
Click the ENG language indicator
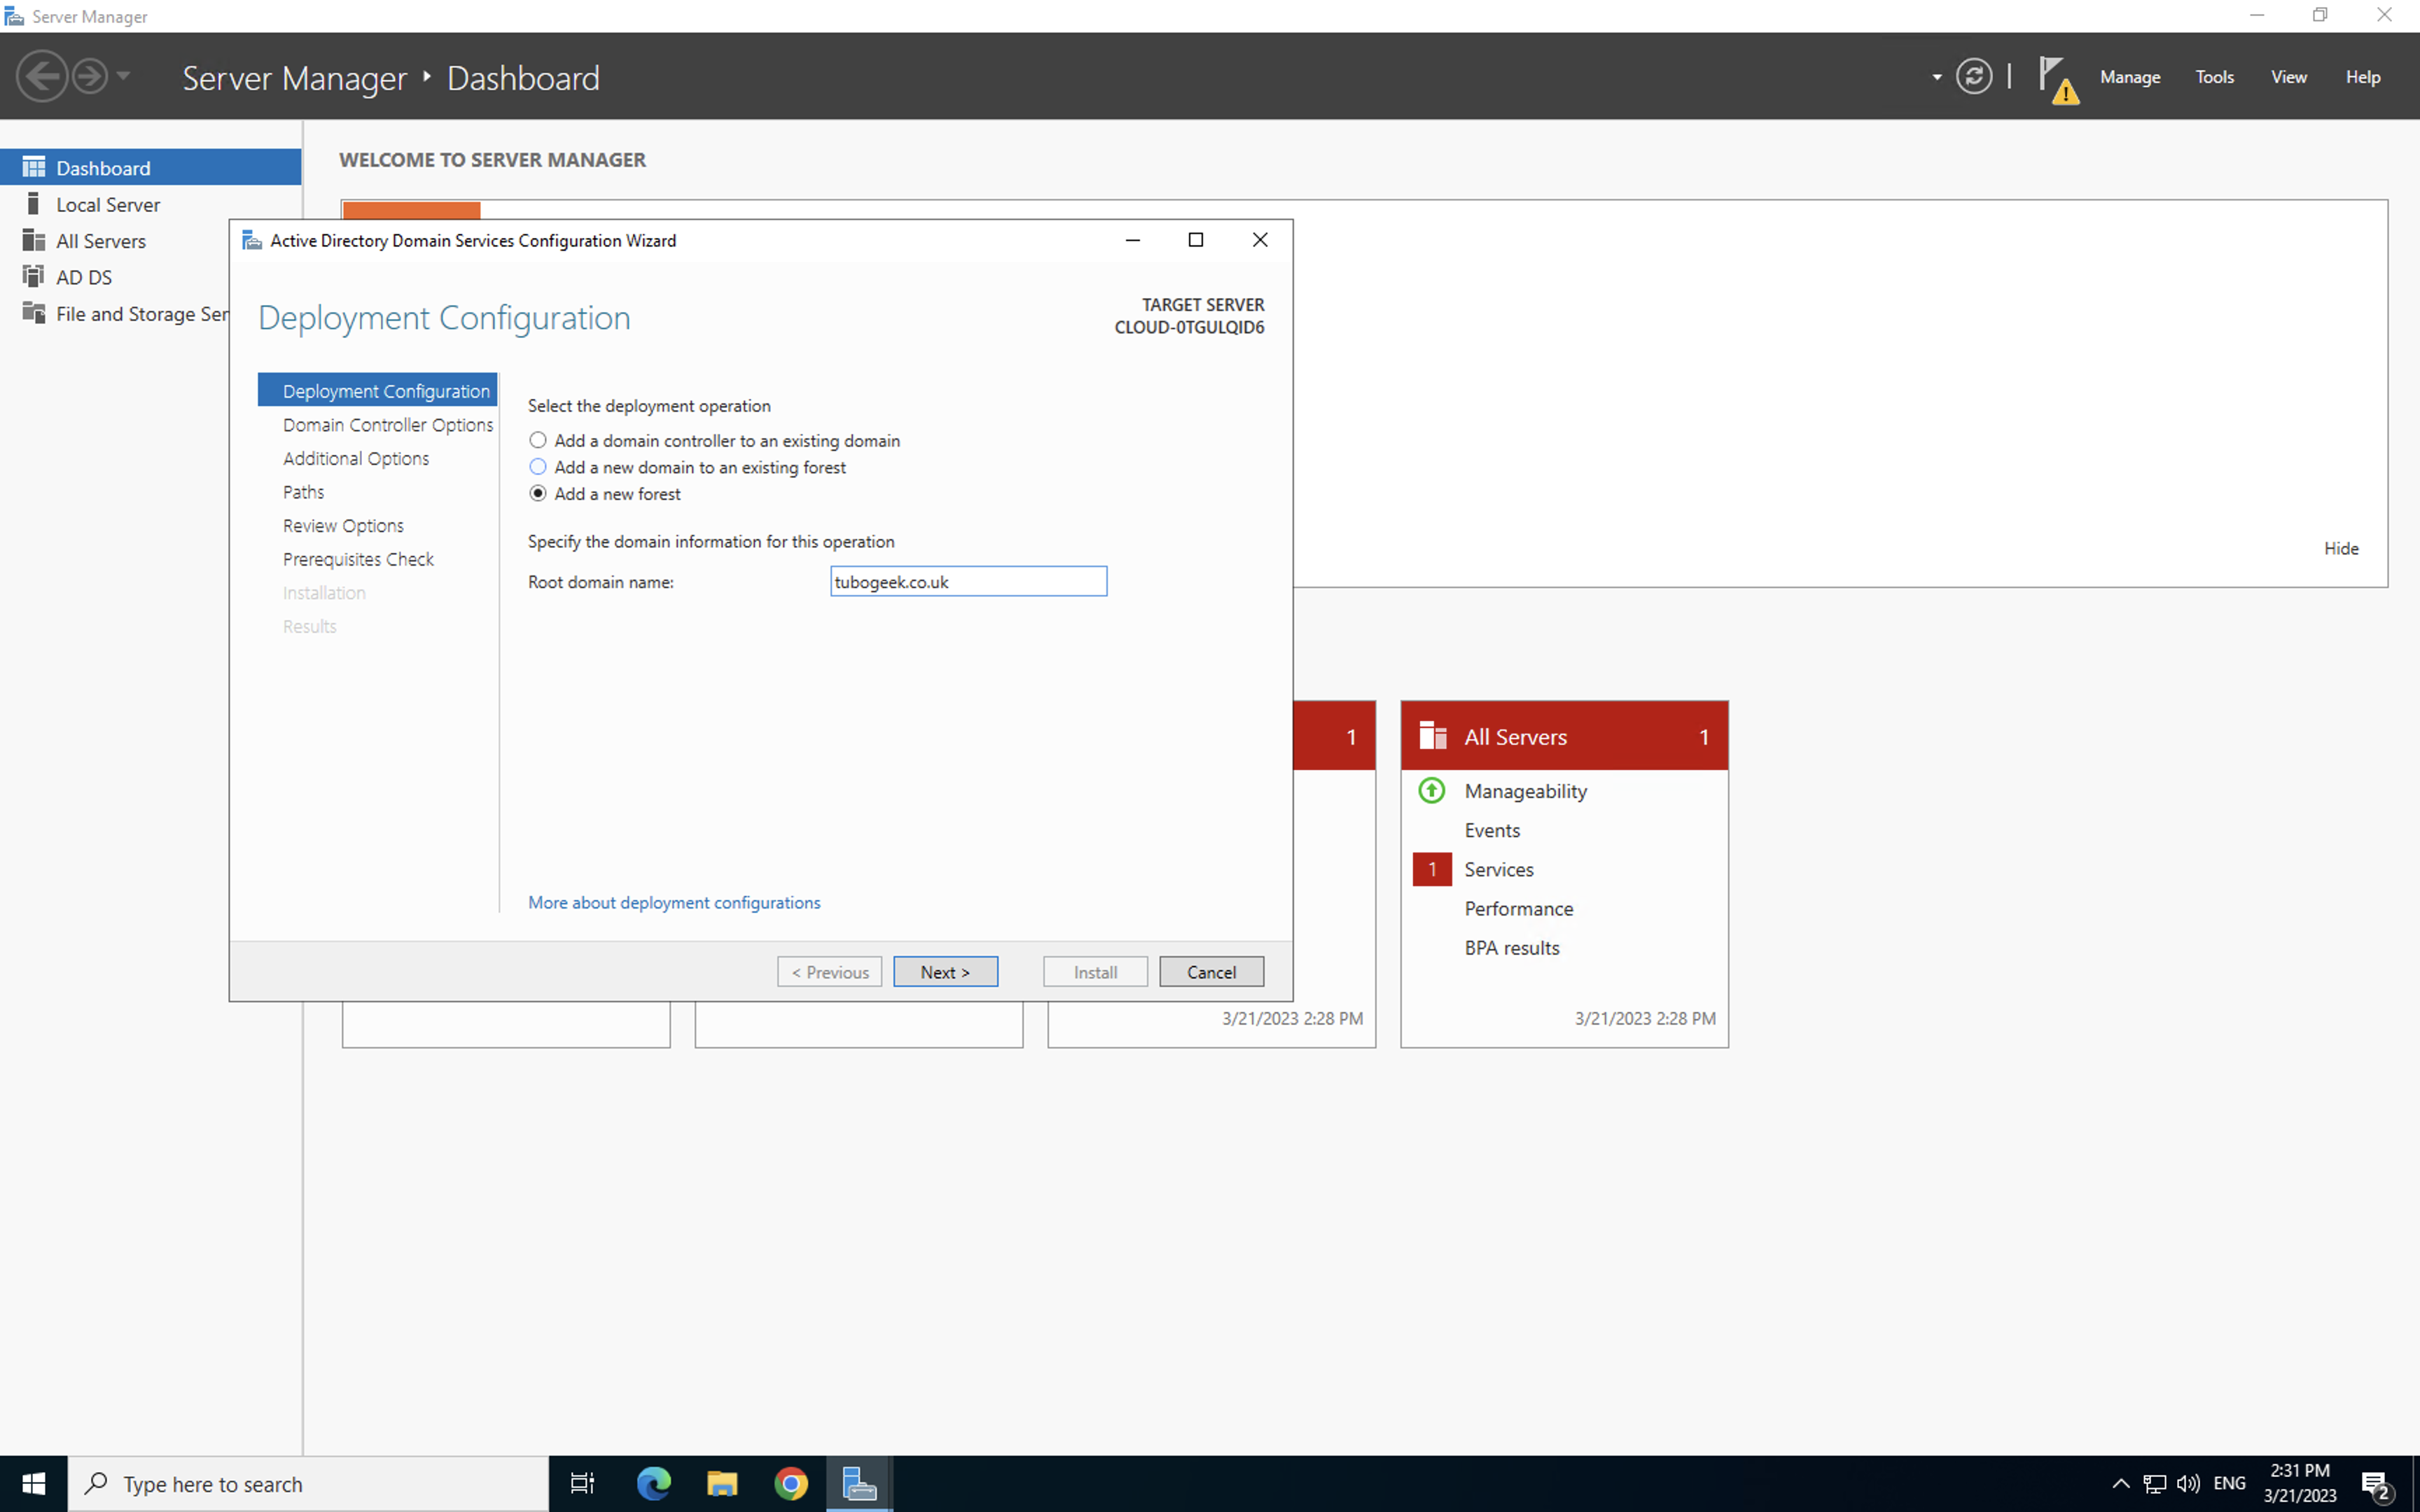coord(2229,1483)
